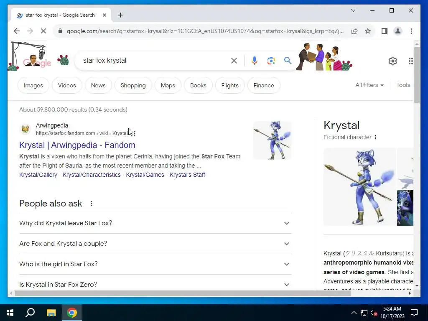The image size is (428, 321).
Task: Switch to News results
Action: 98,85
